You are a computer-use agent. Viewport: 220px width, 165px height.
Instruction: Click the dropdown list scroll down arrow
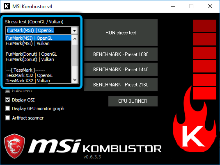point(75,80)
